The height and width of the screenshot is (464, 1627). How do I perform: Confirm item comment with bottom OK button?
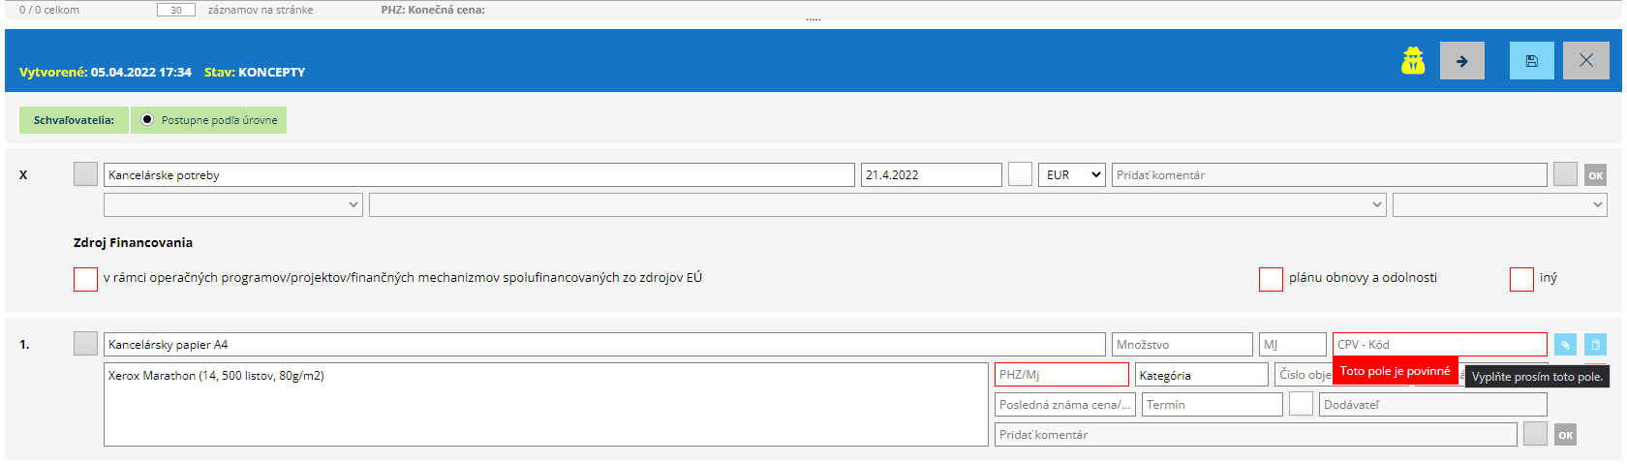(x=1565, y=435)
